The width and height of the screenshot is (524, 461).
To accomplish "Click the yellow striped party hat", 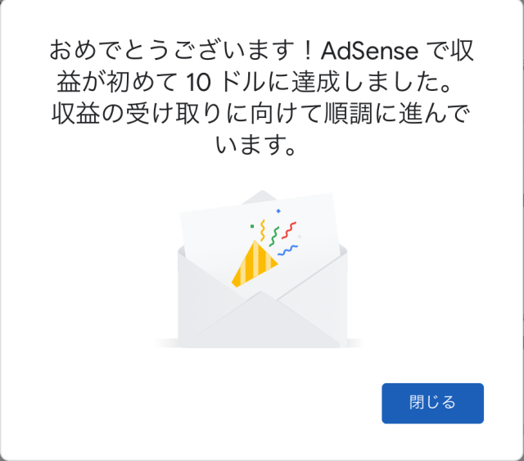I will pyautogui.click(x=255, y=264).
